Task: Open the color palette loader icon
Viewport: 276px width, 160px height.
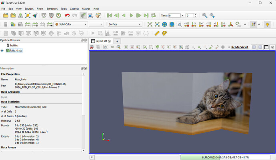Action: tap(98, 16)
